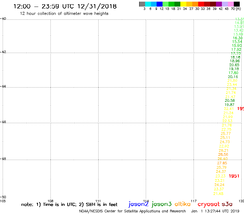Click the green value 19.87

pos(229,105)
